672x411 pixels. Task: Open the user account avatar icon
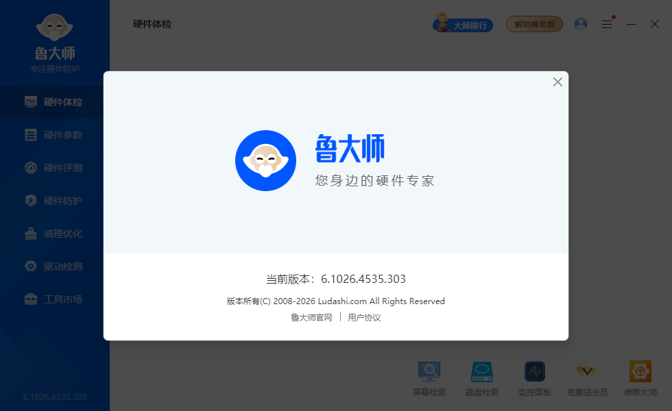581,24
